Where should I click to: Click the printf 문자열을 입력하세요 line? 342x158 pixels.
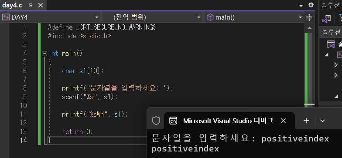tap(118, 88)
